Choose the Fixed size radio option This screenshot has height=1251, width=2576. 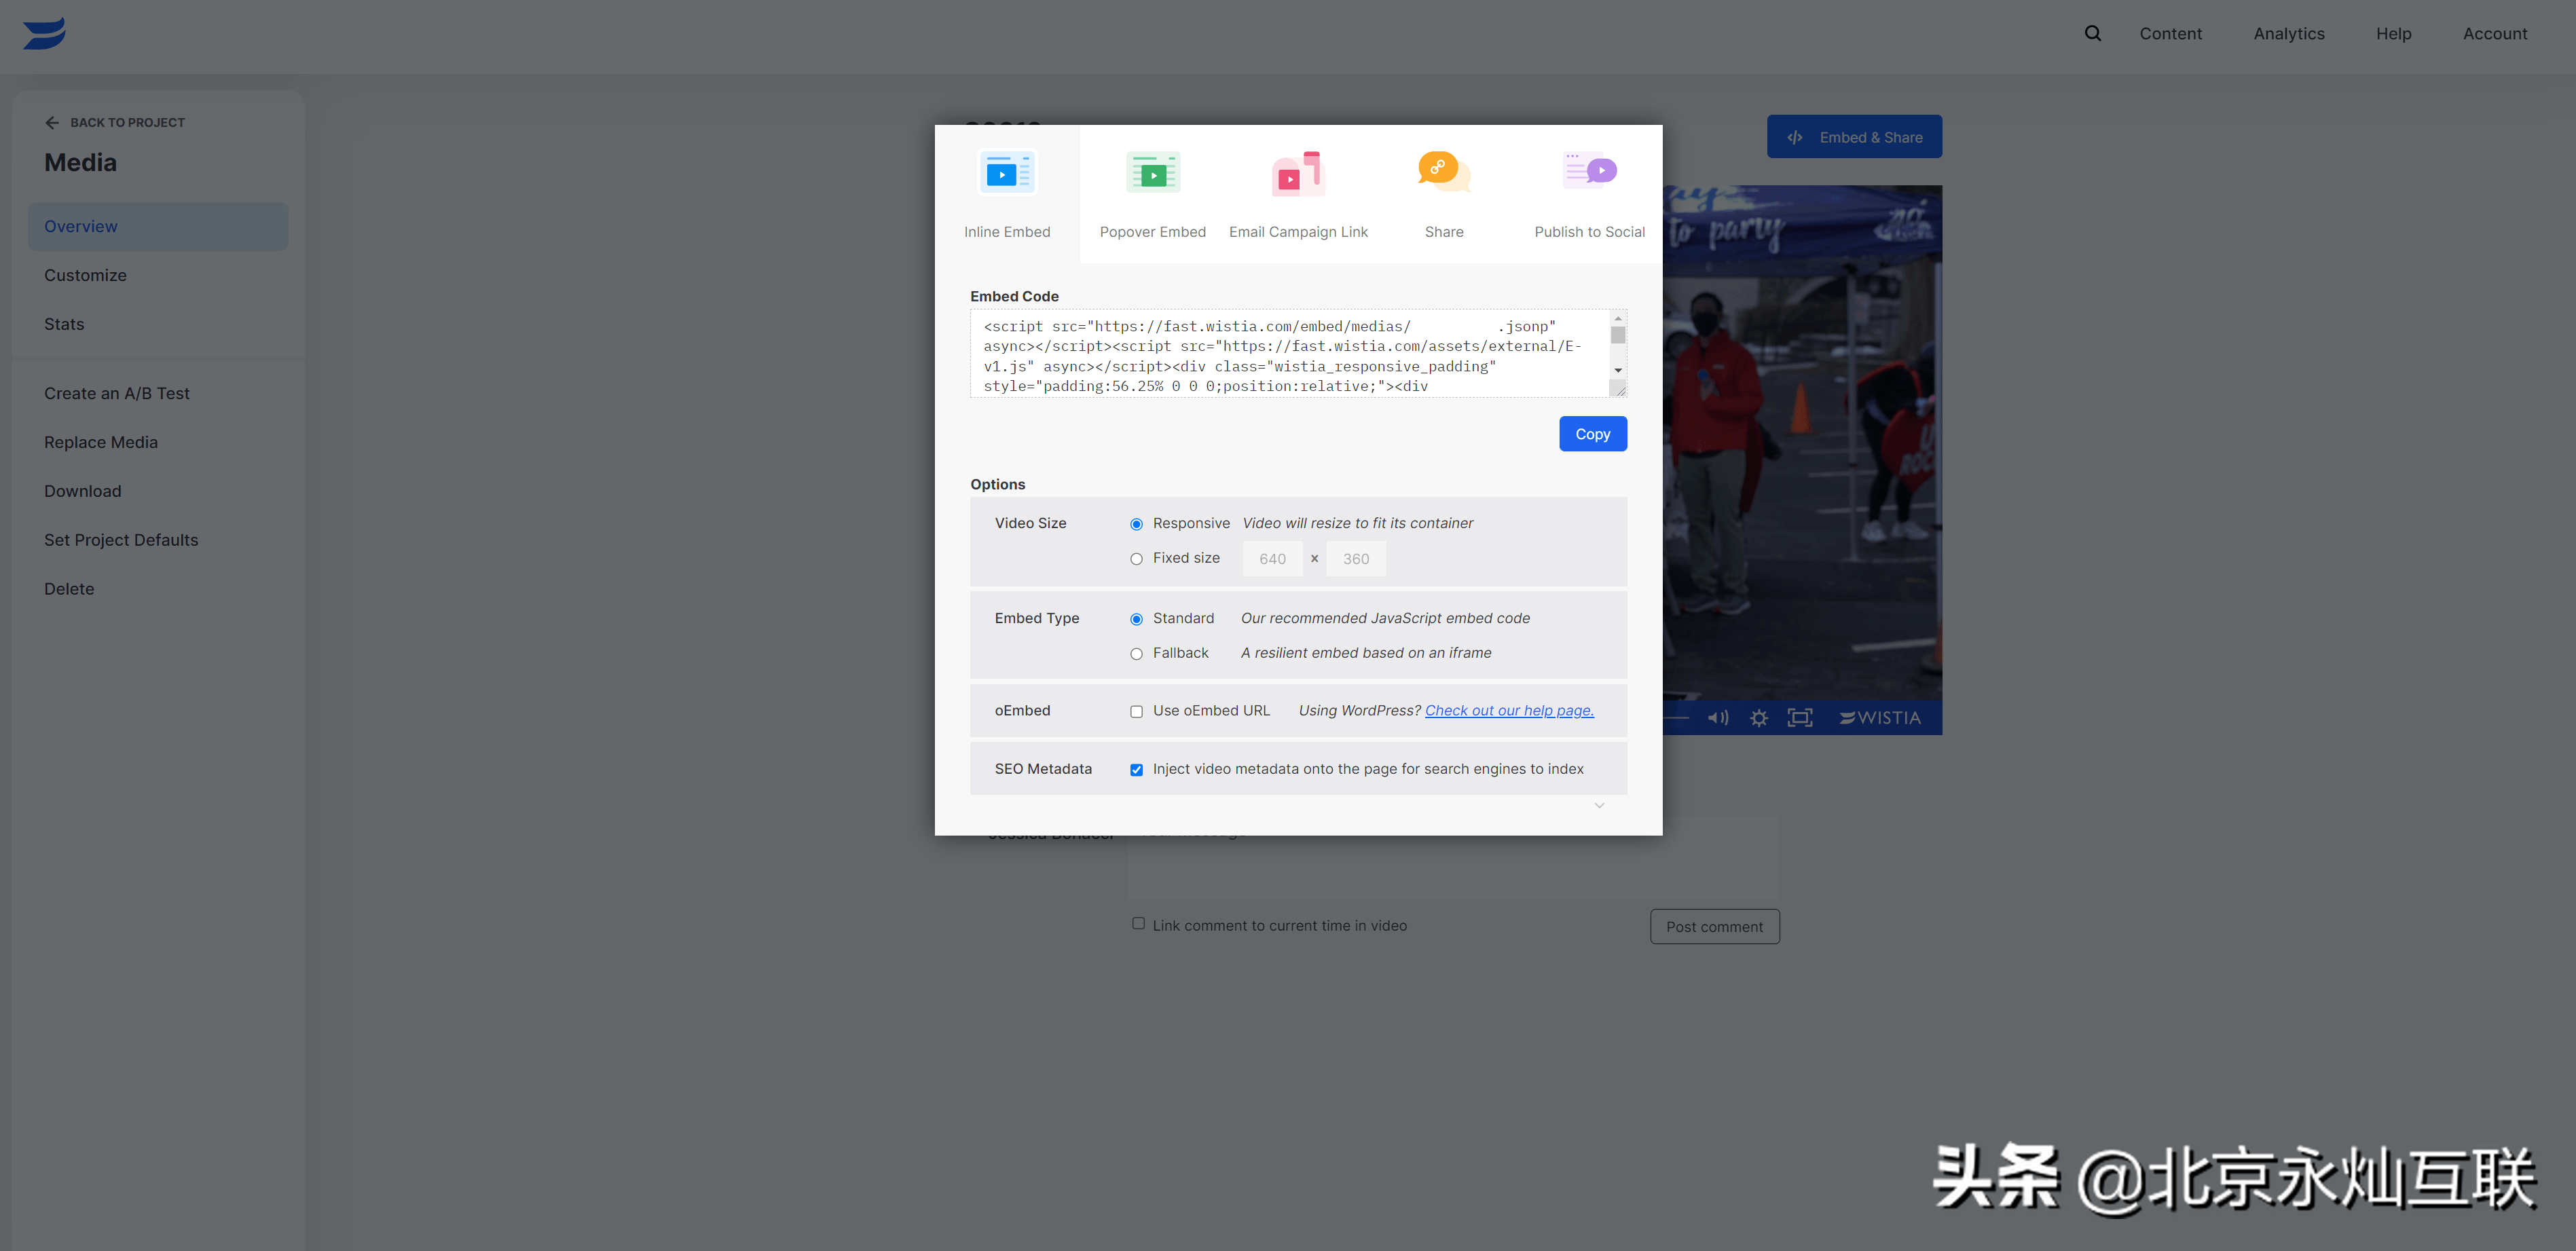[1136, 559]
